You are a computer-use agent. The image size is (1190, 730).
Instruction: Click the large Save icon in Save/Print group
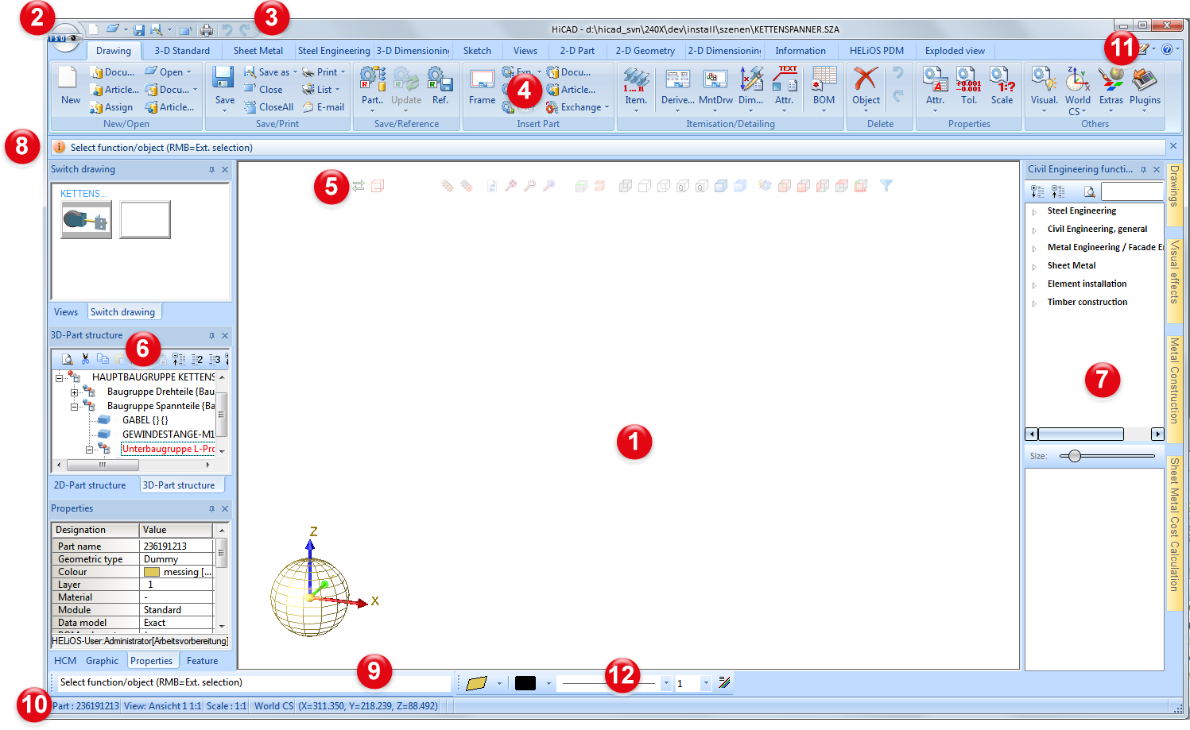pyautogui.click(x=224, y=79)
